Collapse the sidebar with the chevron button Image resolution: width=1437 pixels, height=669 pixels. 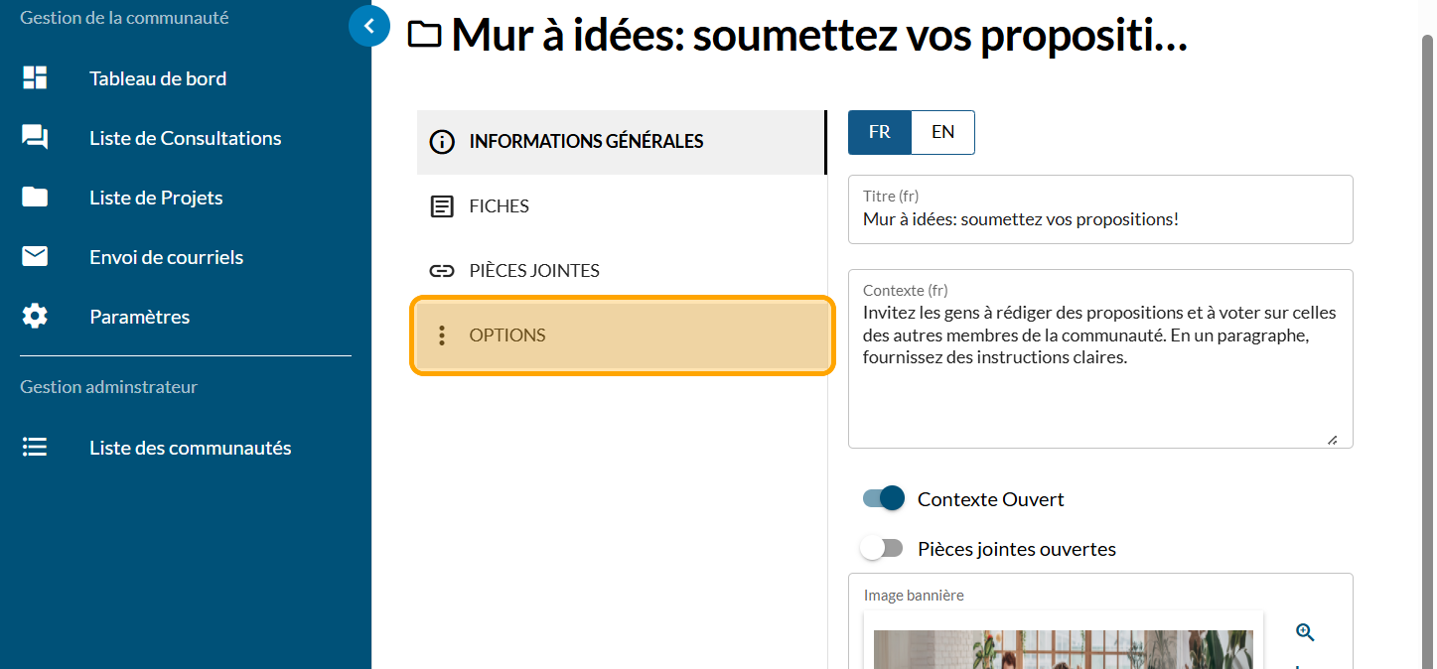click(369, 27)
